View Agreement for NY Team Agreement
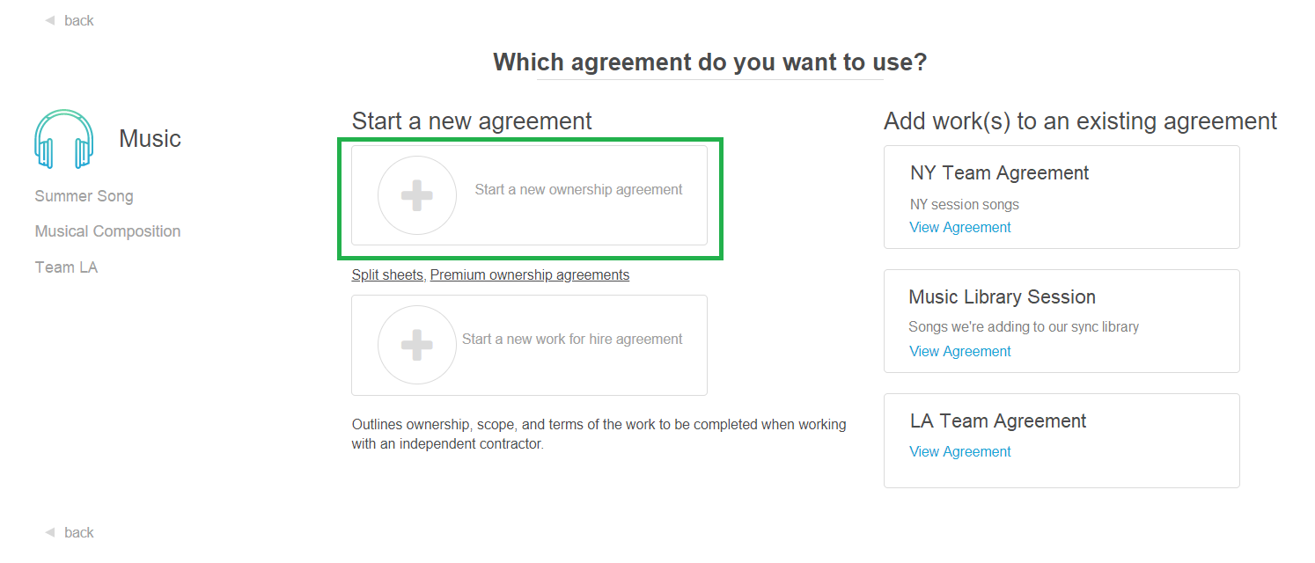This screenshot has height=563, width=1315. tap(960, 227)
